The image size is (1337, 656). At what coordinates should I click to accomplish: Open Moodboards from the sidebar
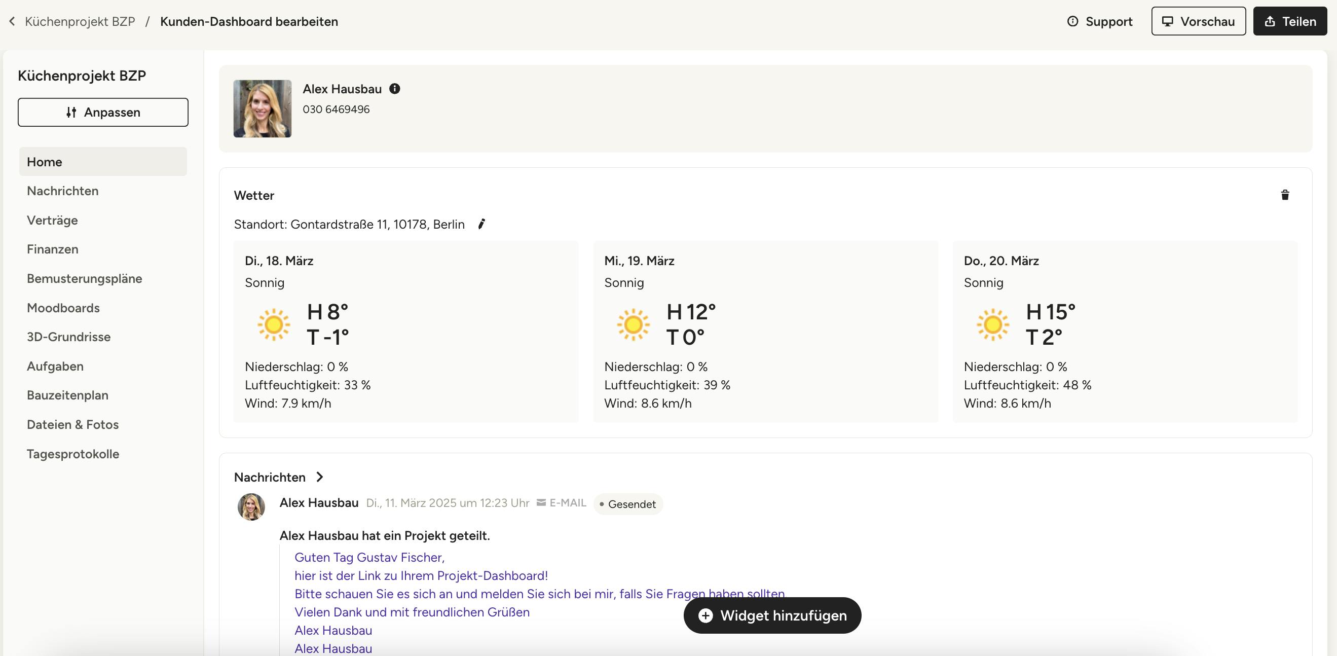[x=63, y=308]
